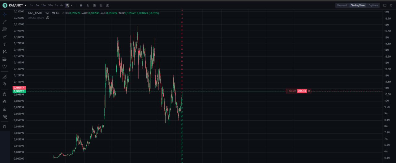
Task: Click the 5.5M volume axis label
Action: click(x=387, y=158)
